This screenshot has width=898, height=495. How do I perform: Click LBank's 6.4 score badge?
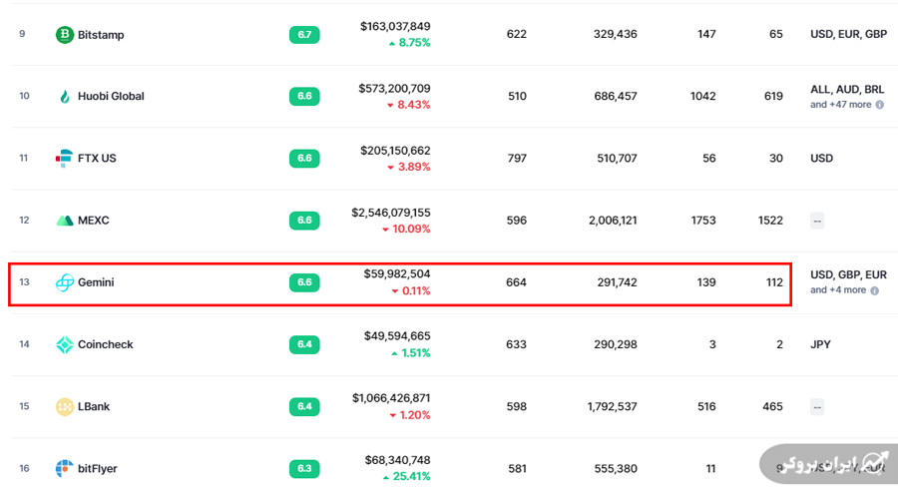click(304, 407)
